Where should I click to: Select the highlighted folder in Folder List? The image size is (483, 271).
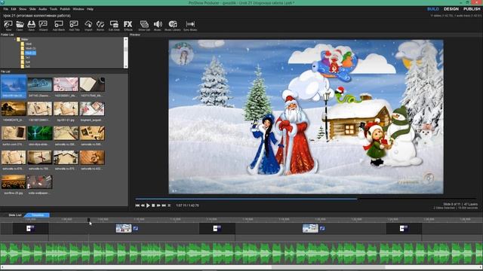point(30,53)
